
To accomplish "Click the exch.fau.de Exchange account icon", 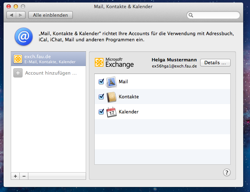I will (x=18, y=59).
